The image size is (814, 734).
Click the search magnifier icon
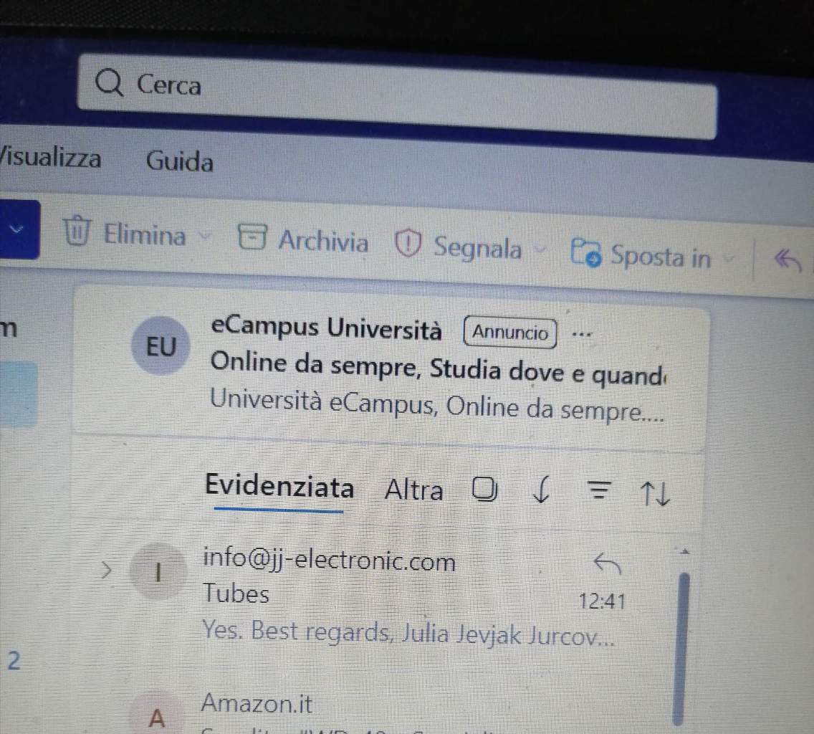pos(109,82)
